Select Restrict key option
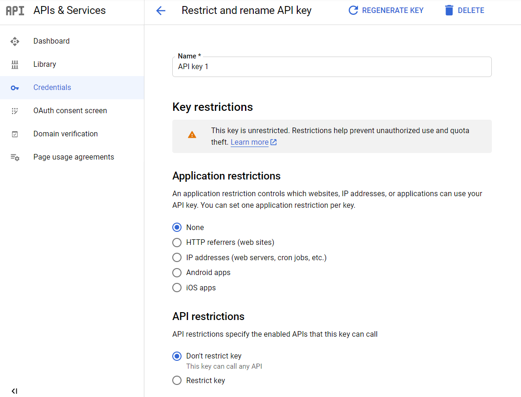This screenshot has height=397, width=521. point(177,380)
